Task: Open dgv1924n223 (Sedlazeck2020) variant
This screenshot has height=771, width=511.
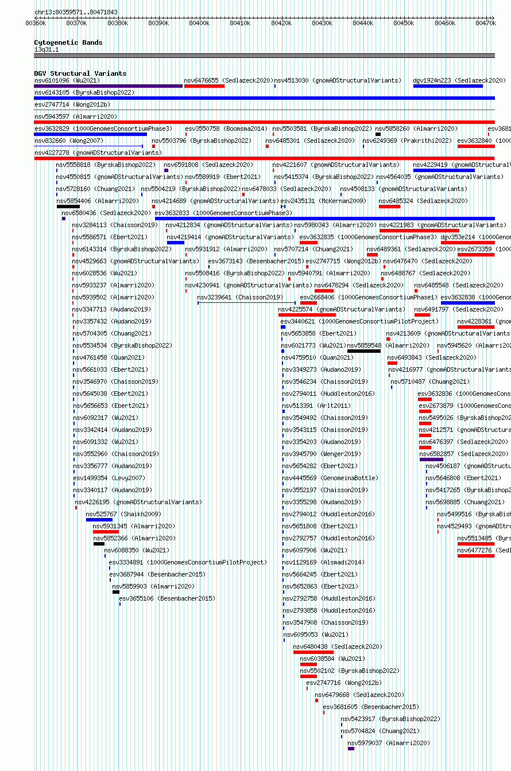Action: [458, 80]
